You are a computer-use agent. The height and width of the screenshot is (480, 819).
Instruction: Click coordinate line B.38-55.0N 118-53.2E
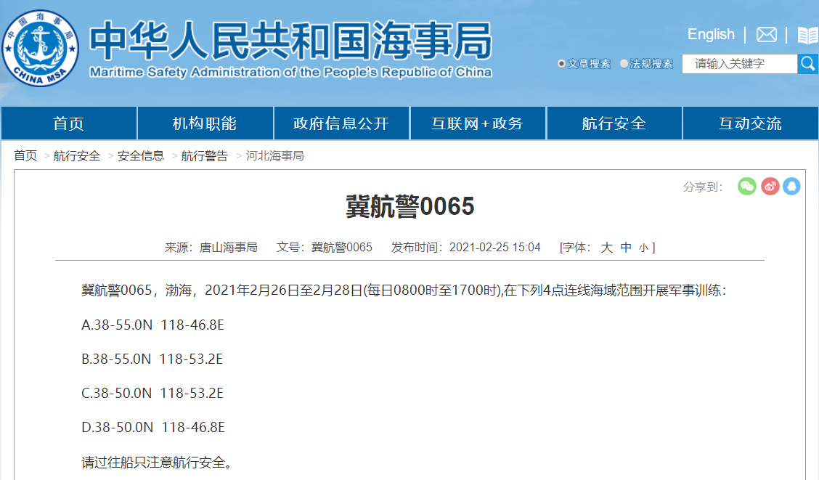[x=152, y=359]
